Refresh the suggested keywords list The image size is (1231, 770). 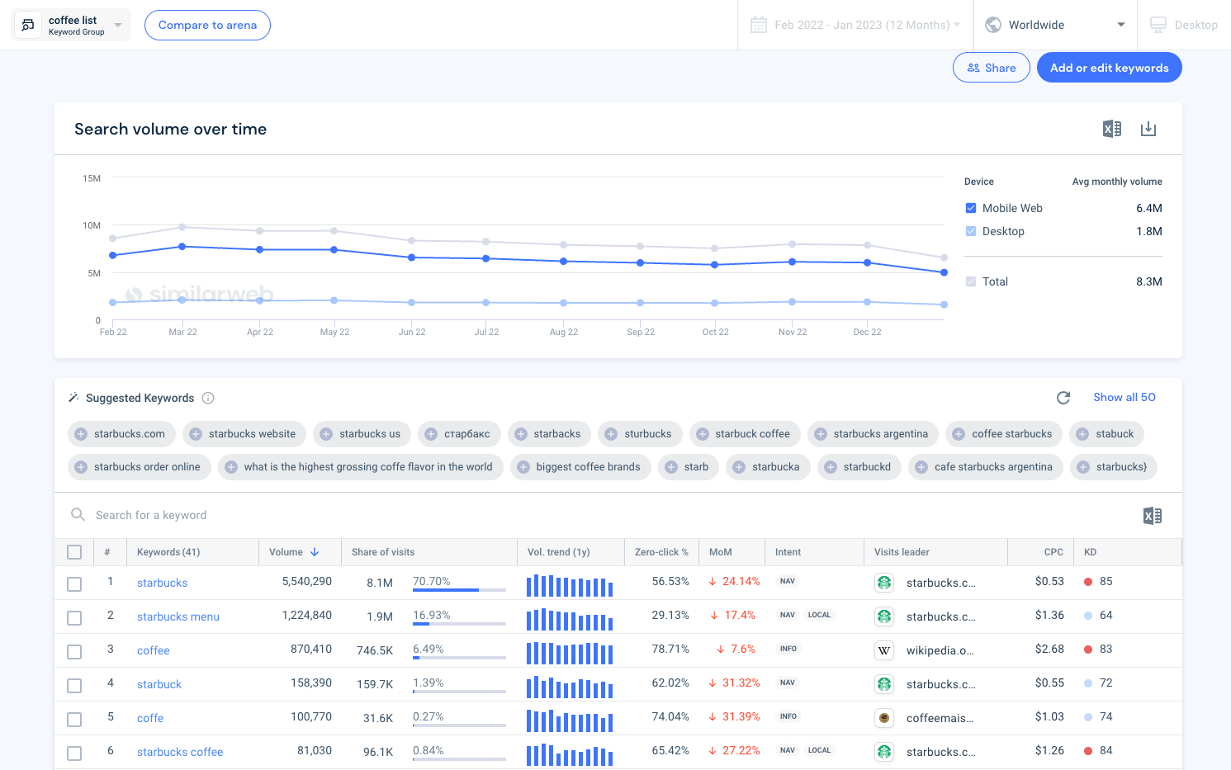(1063, 398)
